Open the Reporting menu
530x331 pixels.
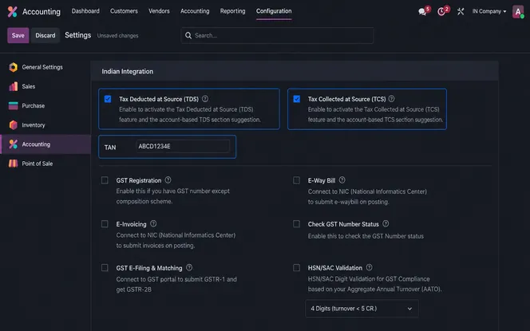(232, 11)
